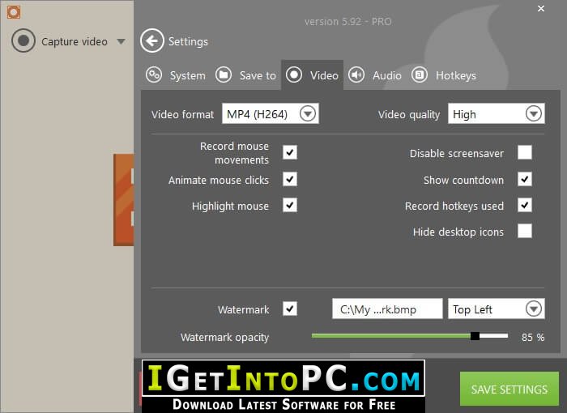Switch to the Hotkeys tab
567x413 pixels.
455,75
